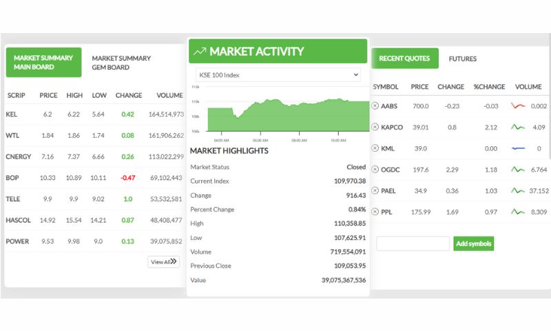The image size is (551, 331).
Task: Click the PRICE header in main board
Action: pyautogui.click(x=48, y=95)
